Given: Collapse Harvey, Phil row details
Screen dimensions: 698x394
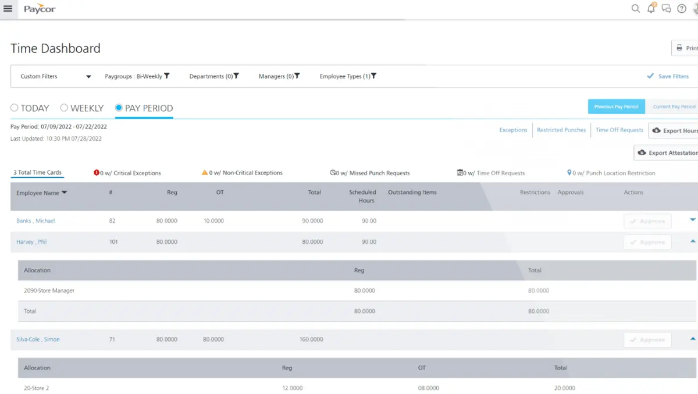Looking at the screenshot, I should [x=693, y=241].
